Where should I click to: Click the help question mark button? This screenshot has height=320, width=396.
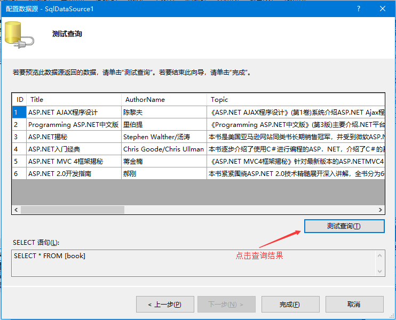point(358,9)
